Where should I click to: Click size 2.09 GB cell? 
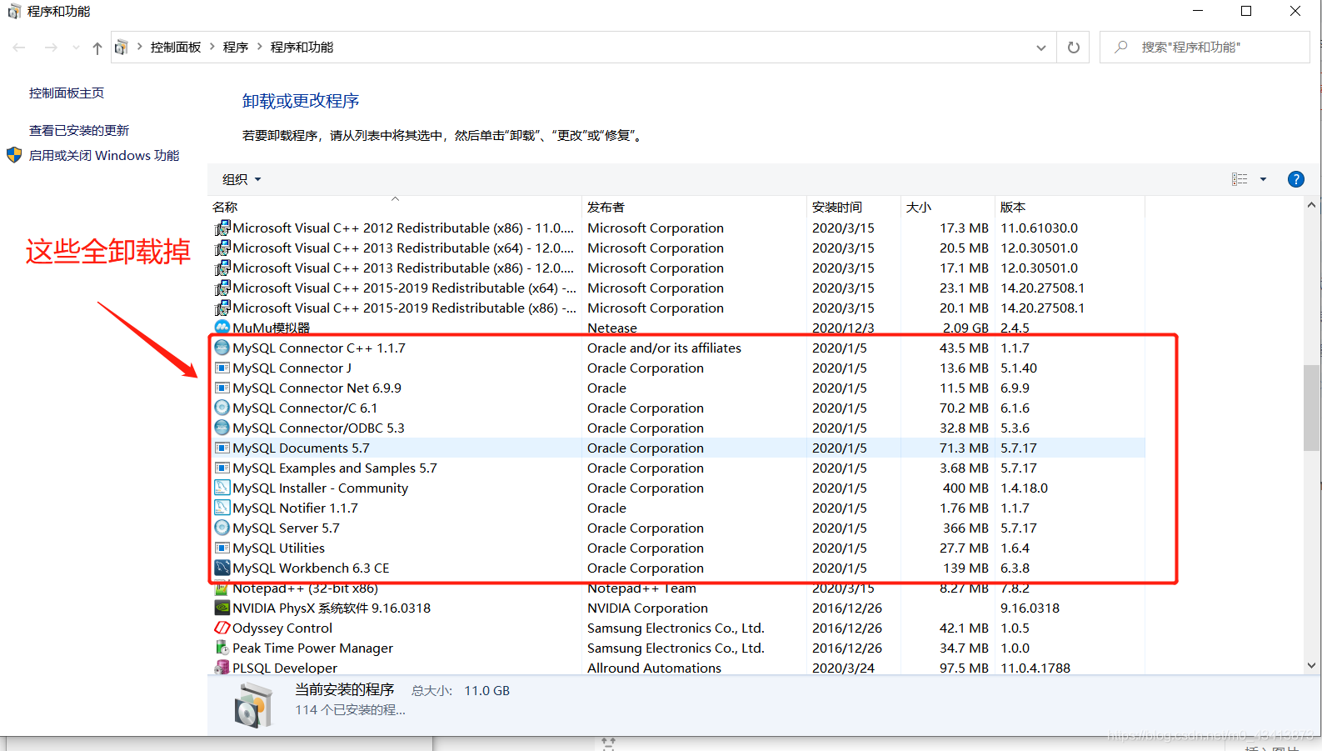pos(965,328)
